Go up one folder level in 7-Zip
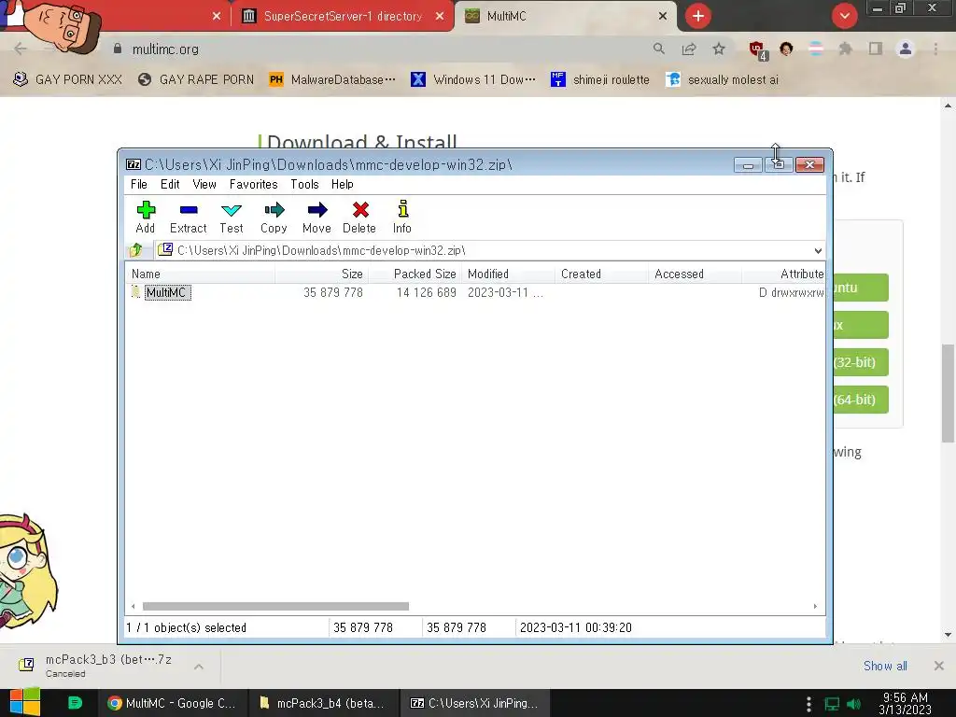Viewport: 956px width, 717px height. coord(136,250)
